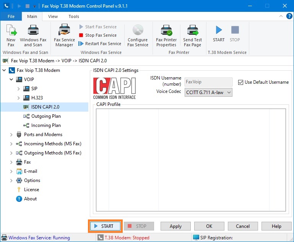294x242 pixels.
Task: Click the CAPI Profile list area
Action: (191, 160)
